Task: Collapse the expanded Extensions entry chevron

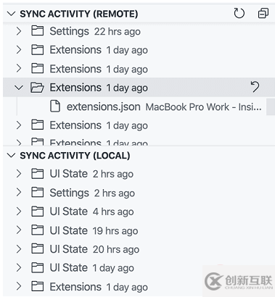Action: [x=19, y=88]
